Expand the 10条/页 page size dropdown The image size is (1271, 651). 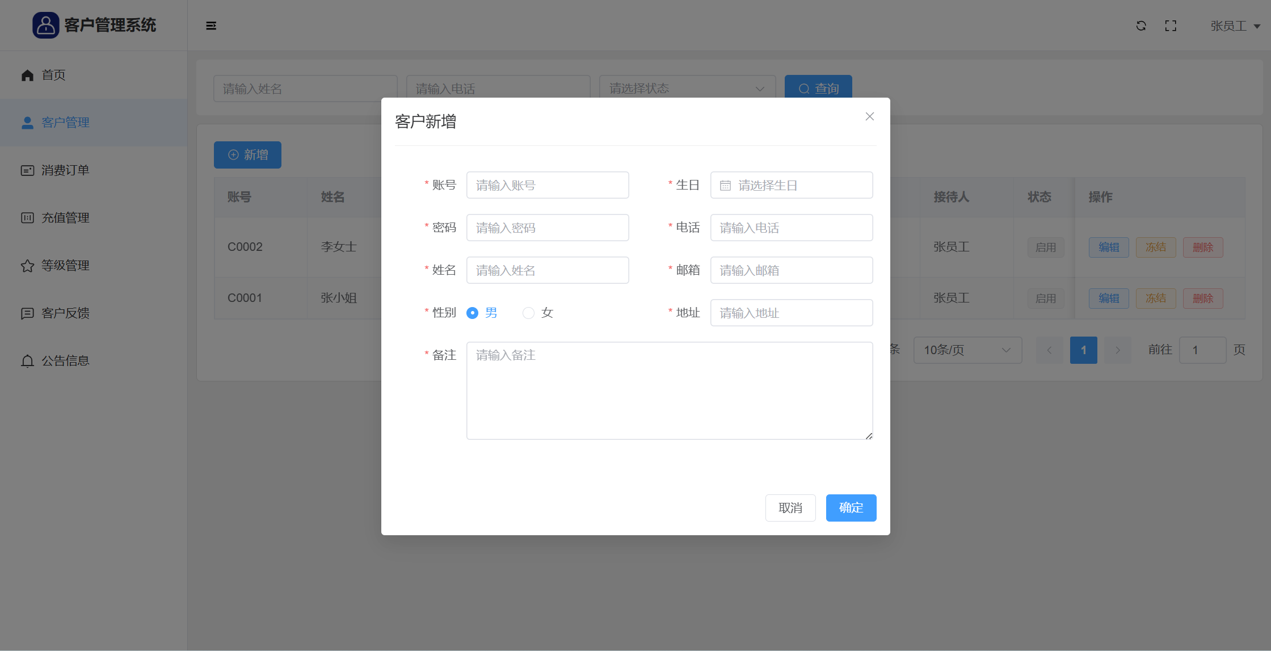[967, 350]
